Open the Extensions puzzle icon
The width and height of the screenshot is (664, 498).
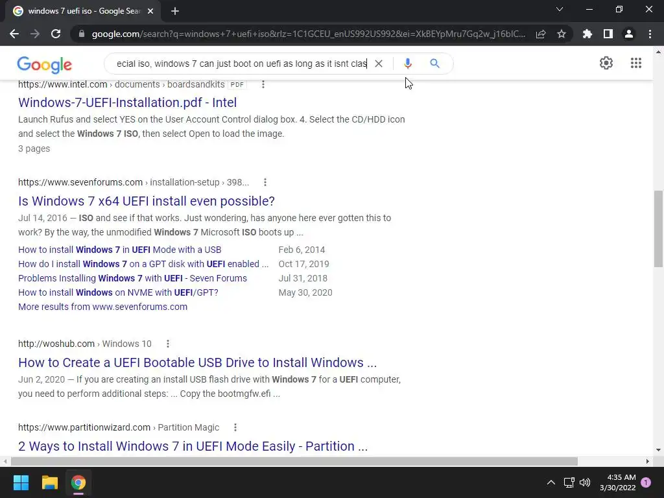587,34
